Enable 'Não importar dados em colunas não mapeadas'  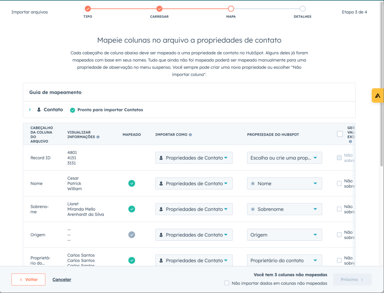click(227, 283)
